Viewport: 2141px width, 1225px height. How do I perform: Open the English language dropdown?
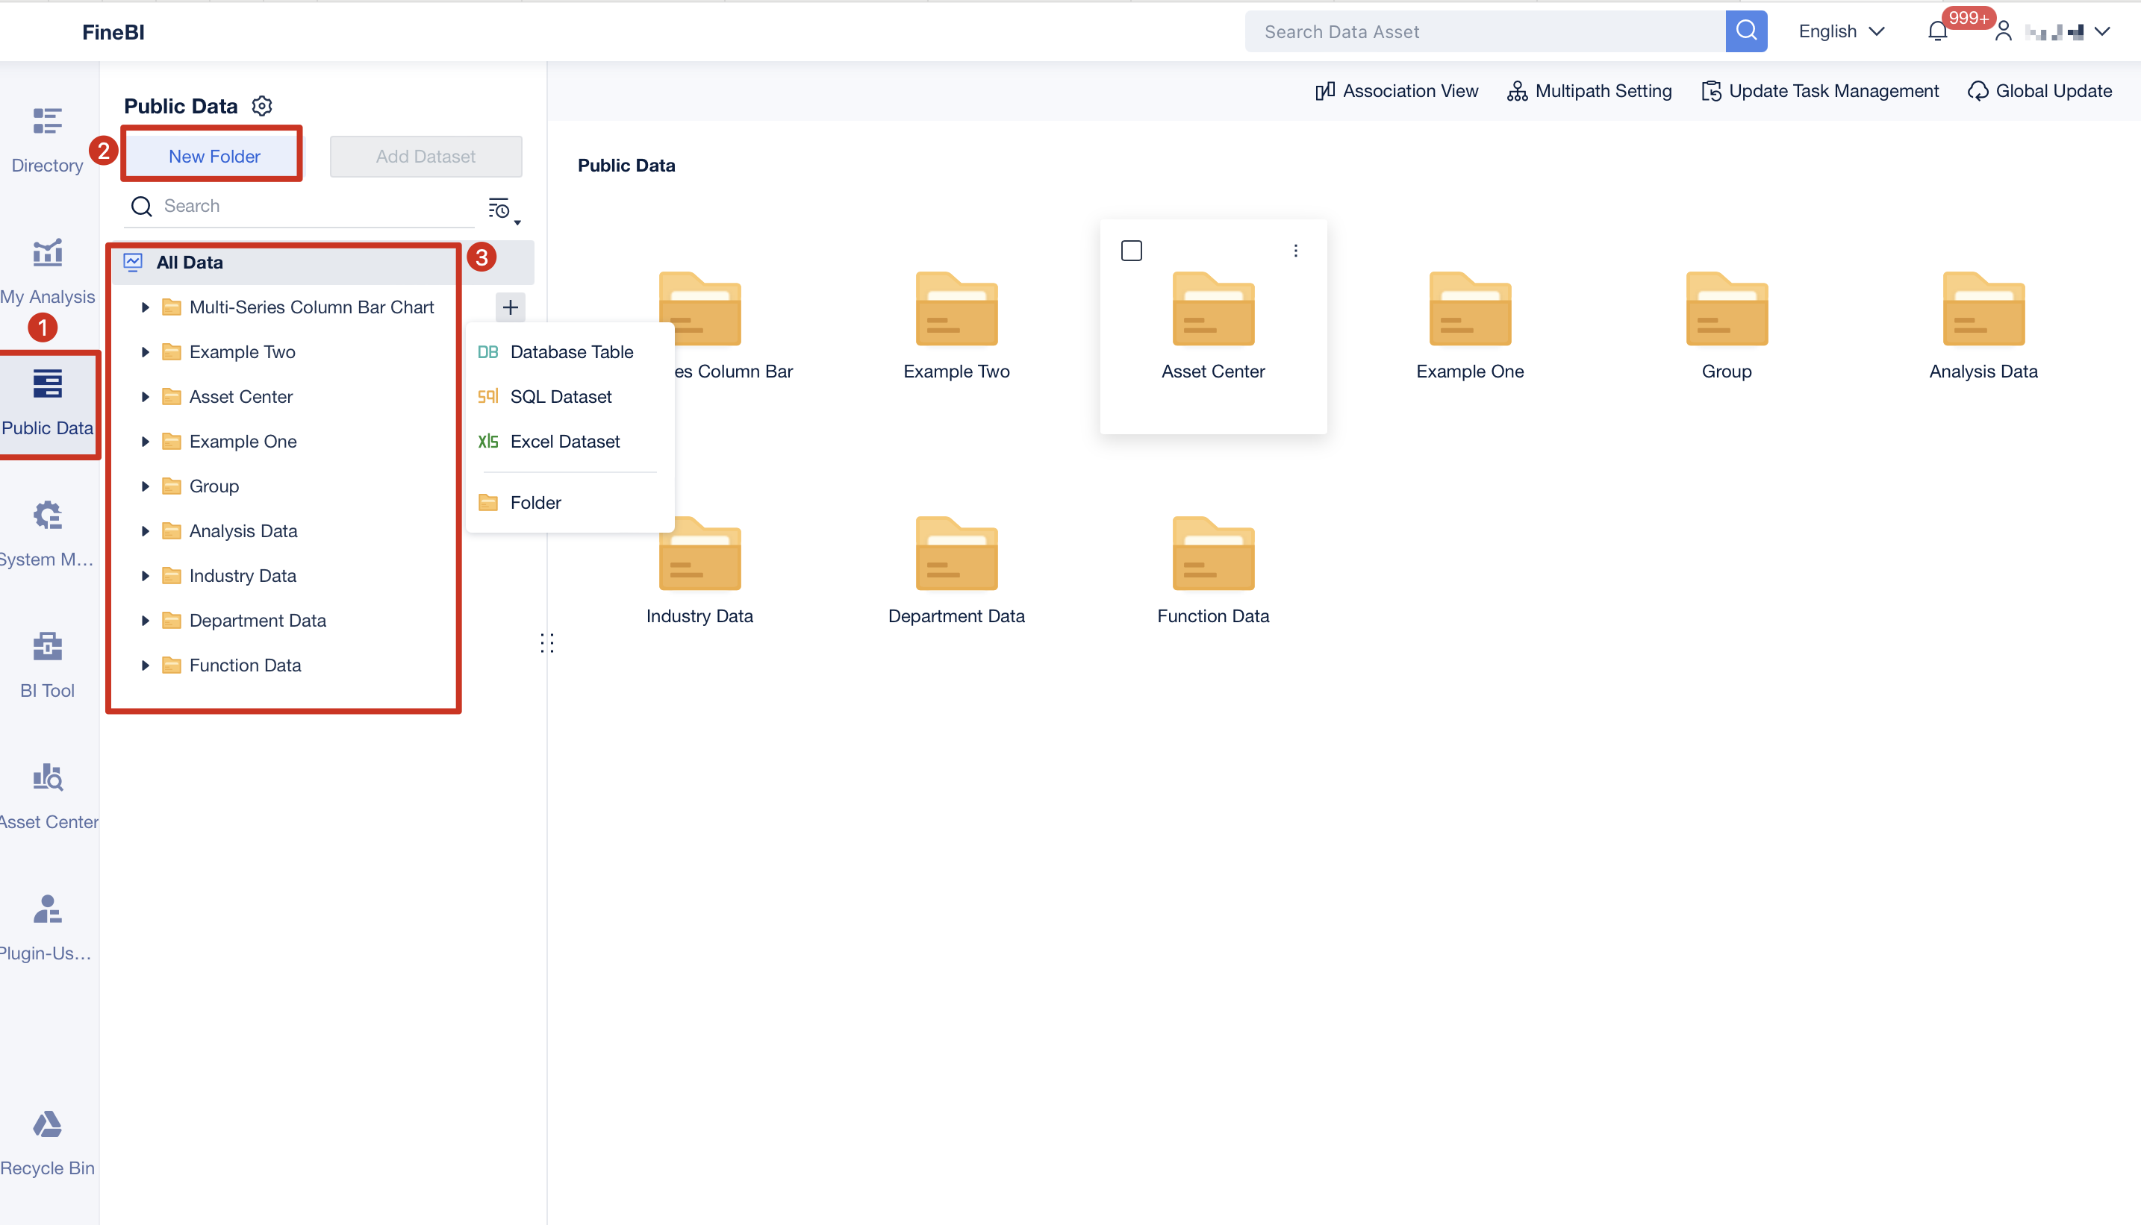click(1840, 31)
